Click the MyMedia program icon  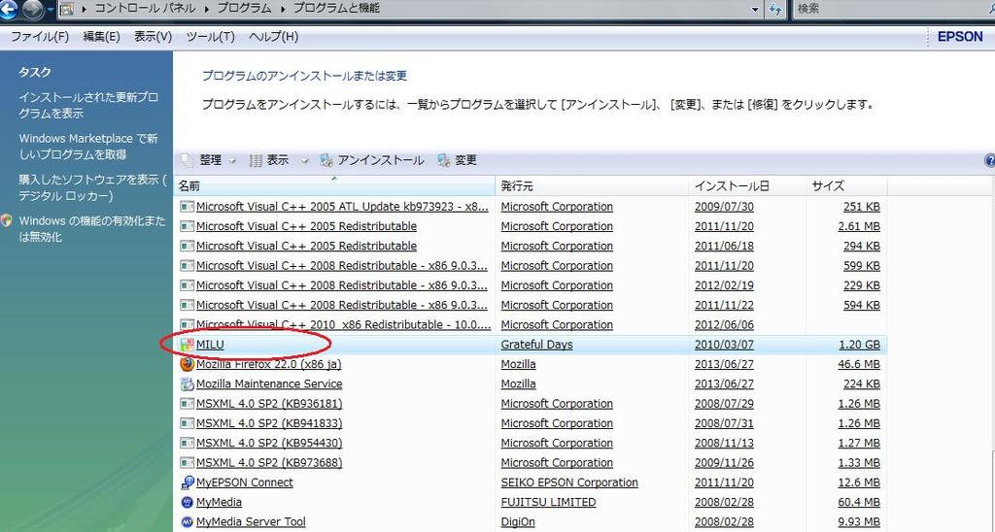(187, 502)
